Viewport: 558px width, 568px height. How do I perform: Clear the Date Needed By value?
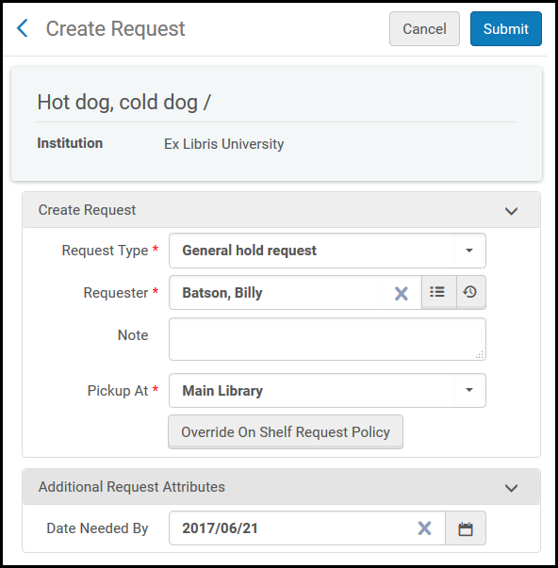click(424, 527)
